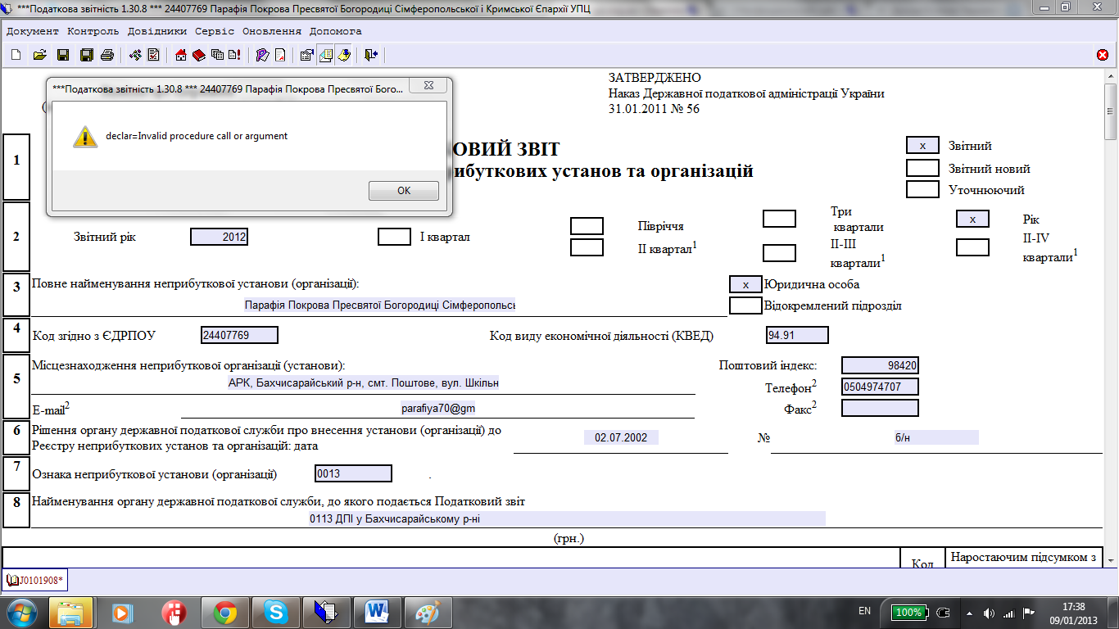This screenshot has height=629, width=1119.
Task: Open the 'Сервіс' menu
Action: click(x=214, y=31)
